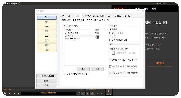Click the orange 새로고침 button in GOMTV panel
Image resolution: width=181 pixels, height=98 pixels.
click(160, 63)
